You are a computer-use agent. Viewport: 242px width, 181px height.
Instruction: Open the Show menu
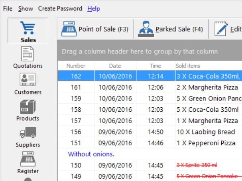[x=26, y=9]
